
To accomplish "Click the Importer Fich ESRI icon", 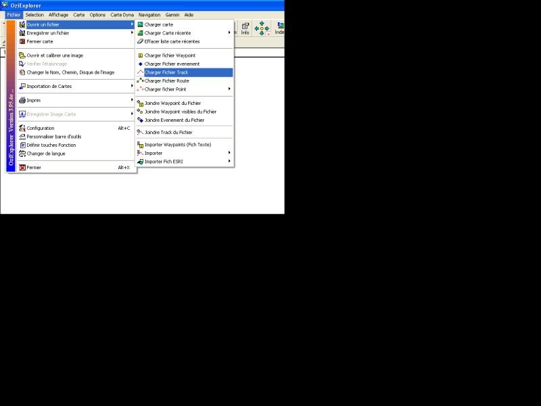I will point(140,161).
